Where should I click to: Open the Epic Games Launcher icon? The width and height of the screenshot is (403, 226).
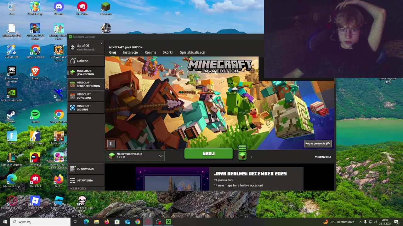[x=12, y=74]
